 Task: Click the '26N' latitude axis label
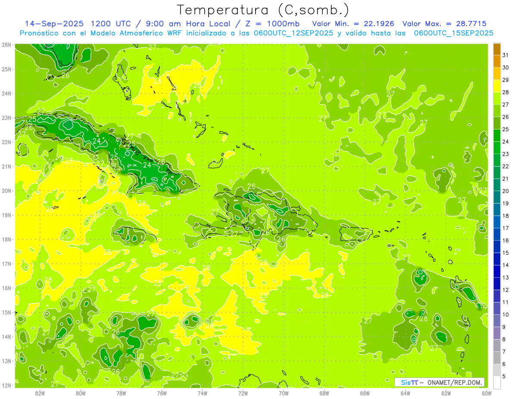coord(6,45)
